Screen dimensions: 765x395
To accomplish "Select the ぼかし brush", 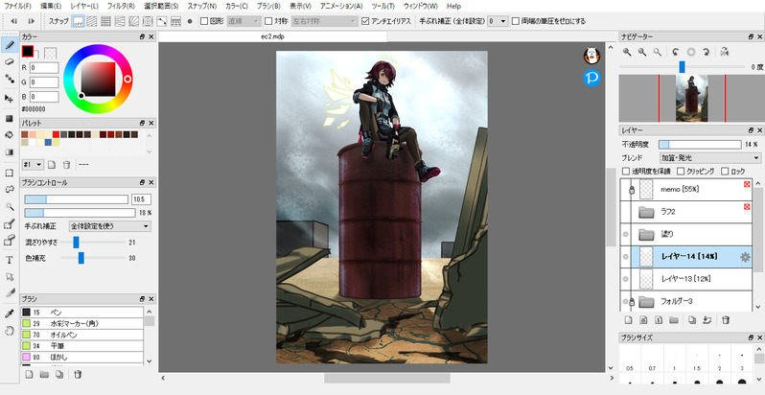I will (x=82, y=357).
